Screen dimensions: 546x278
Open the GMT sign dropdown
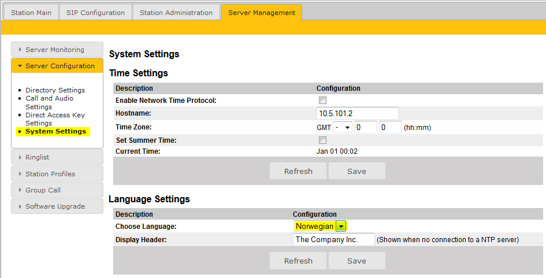click(343, 127)
